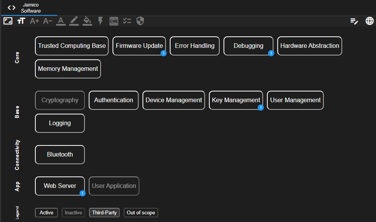This screenshot has height=222, width=376.
Task: Click the fit-to-screen aspect ratio icon
Action: coord(8,21)
